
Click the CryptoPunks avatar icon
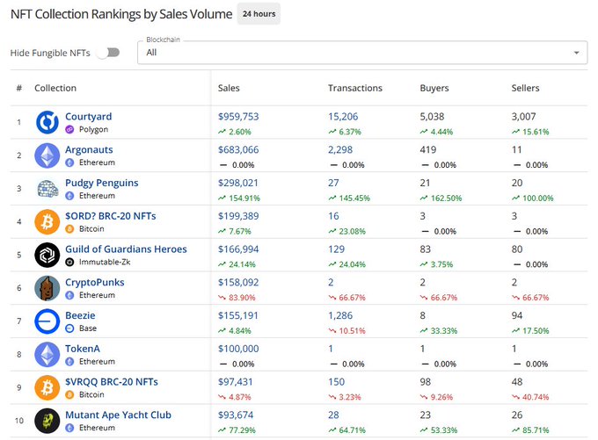(x=47, y=288)
